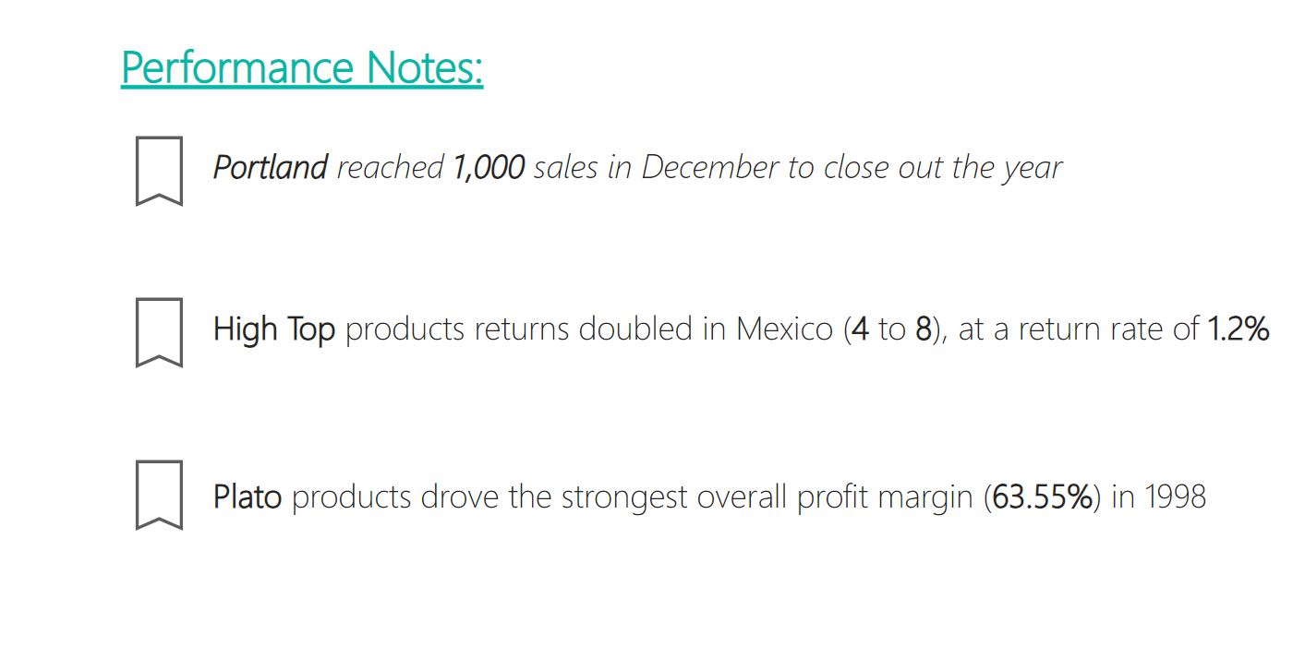Click the bookmark icon beside the Portland note

[x=159, y=171]
